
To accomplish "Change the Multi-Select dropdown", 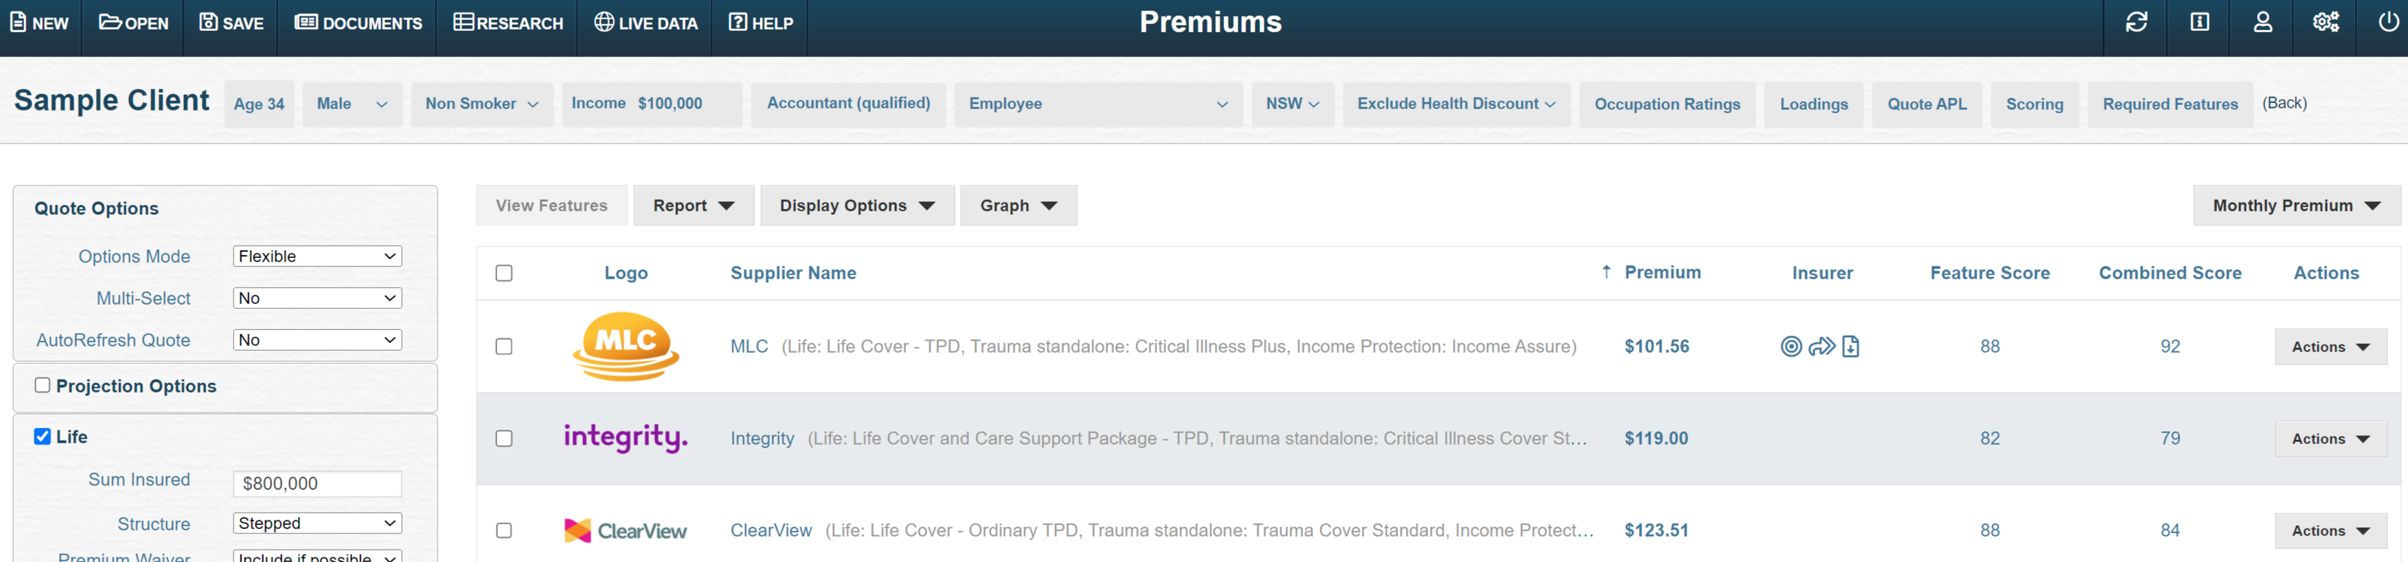I will (317, 298).
